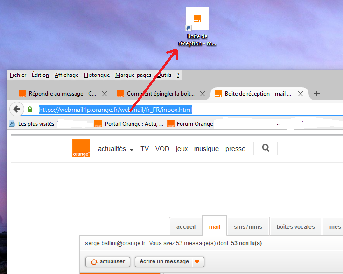Open the Outils menu
The image size is (343, 274).
[x=164, y=75]
